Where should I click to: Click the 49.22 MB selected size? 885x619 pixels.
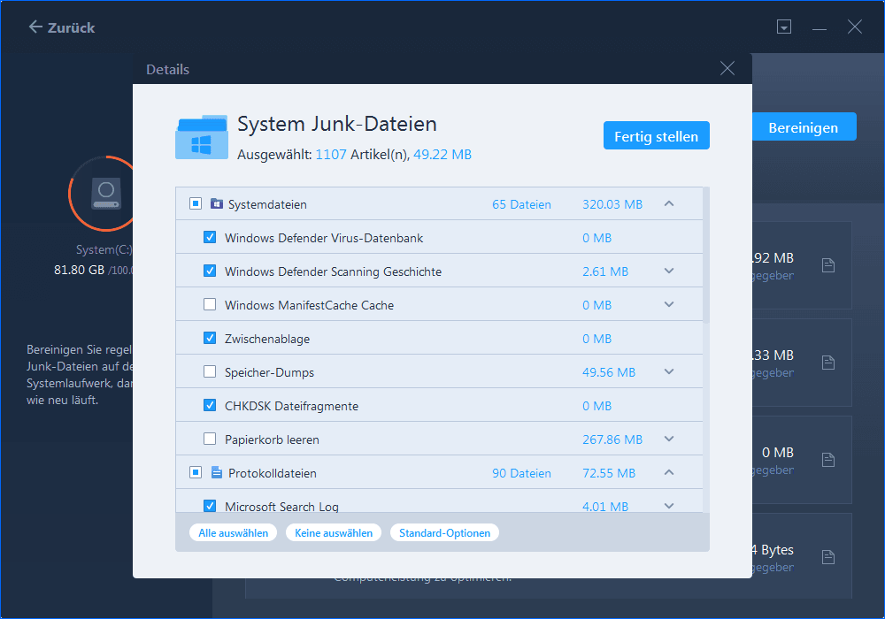pyautogui.click(x=442, y=155)
